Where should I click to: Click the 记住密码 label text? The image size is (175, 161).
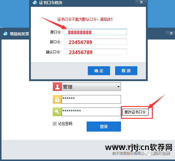[x=65, y=124]
